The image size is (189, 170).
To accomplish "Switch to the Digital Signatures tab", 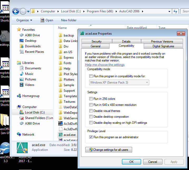I will (x=163, y=46).
